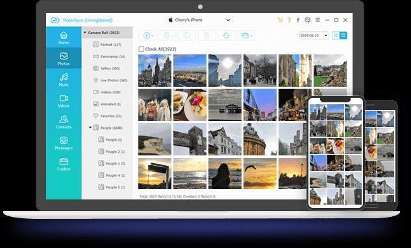The image size is (411, 248).
Task: Select the Portrait (117) album
Action: coord(107,45)
